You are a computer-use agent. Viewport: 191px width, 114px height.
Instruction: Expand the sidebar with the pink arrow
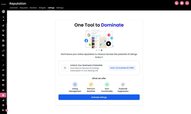click(x=7, y=110)
